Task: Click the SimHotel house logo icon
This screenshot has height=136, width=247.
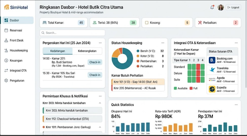Action: 7,7
